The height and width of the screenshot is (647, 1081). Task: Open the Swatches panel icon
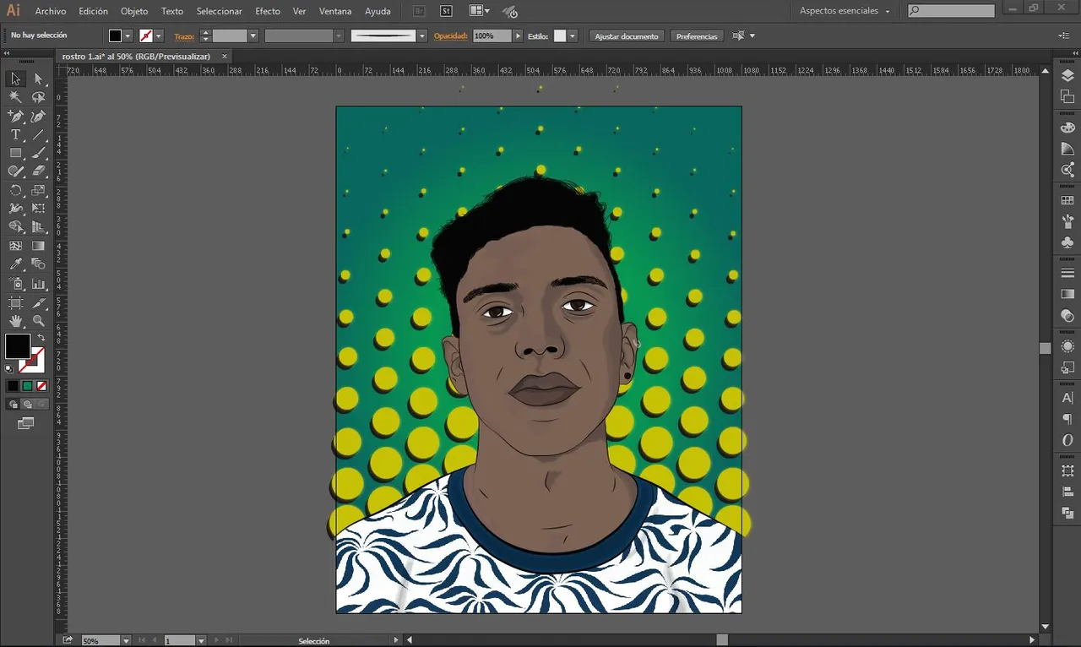1067,201
